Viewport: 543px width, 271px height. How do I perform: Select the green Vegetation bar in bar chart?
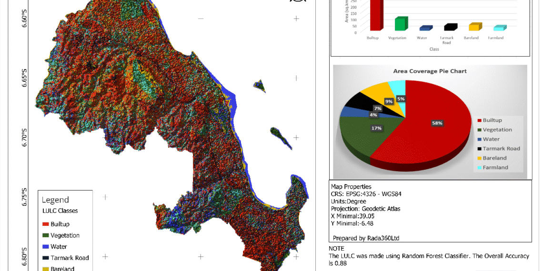pos(401,24)
